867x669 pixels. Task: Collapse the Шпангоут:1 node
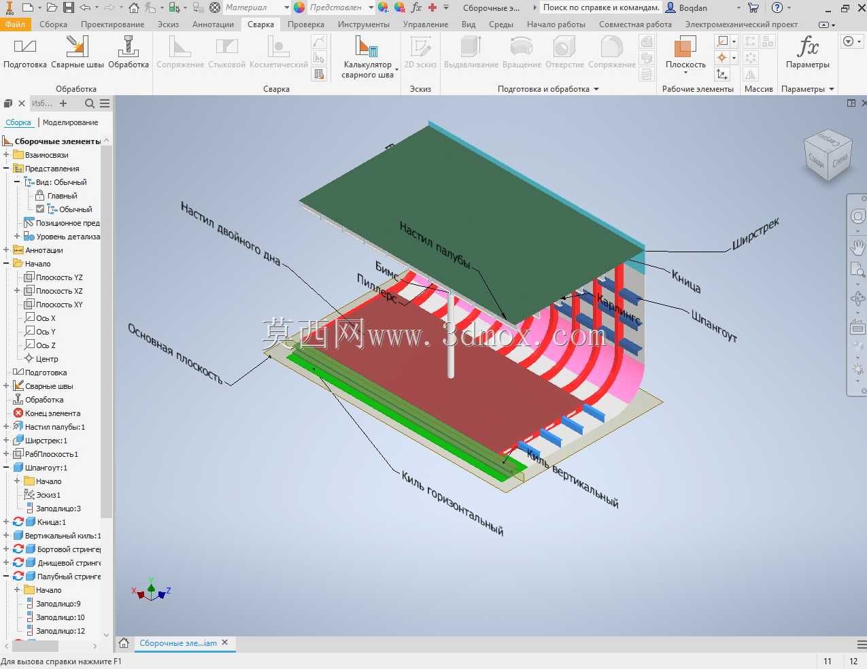tap(6, 467)
